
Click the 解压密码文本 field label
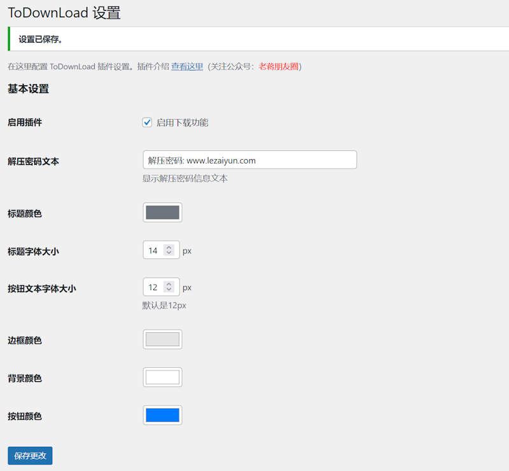click(x=33, y=162)
